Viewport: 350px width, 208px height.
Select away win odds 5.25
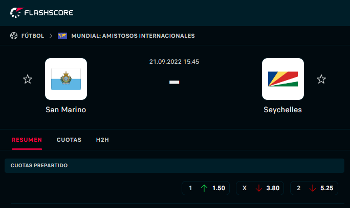pos(314,188)
